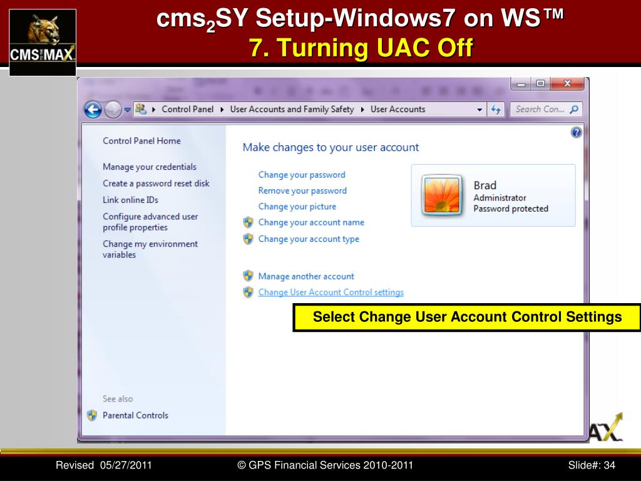Open Link online IDs

coord(130,200)
